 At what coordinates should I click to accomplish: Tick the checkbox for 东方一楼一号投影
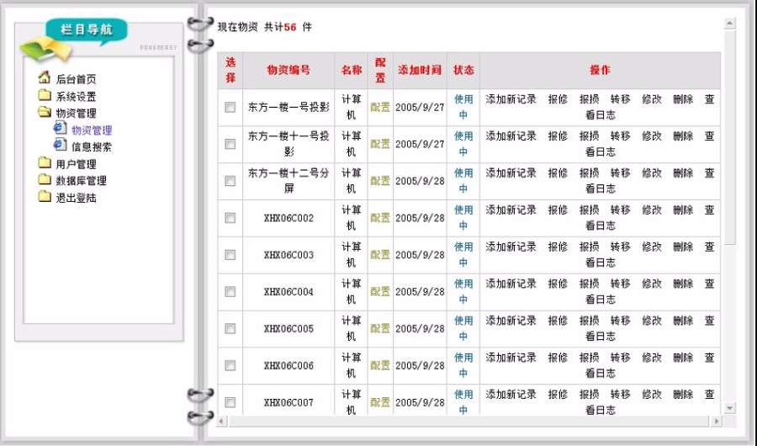click(x=230, y=107)
